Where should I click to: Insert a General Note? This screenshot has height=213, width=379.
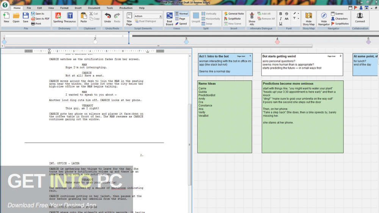pos(233,14)
